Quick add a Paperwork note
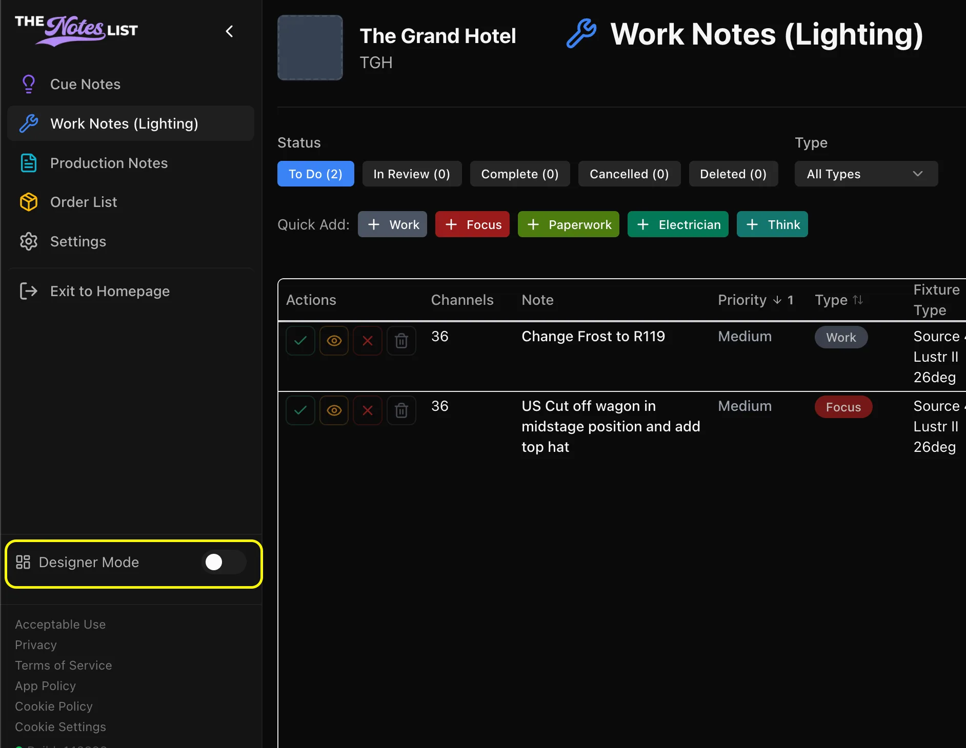This screenshot has width=966, height=748. point(569,224)
